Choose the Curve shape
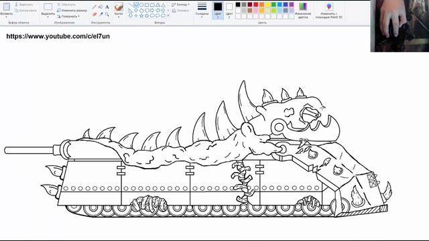The height and width of the screenshot is (241, 429). pyautogui.click(x=136, y=5)
